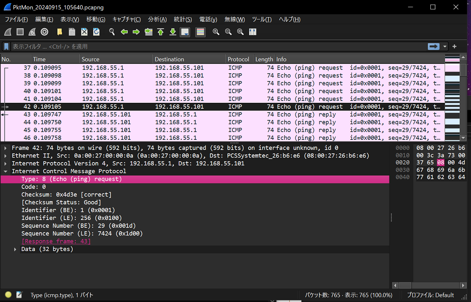Save this capture file

click(72, 32)
